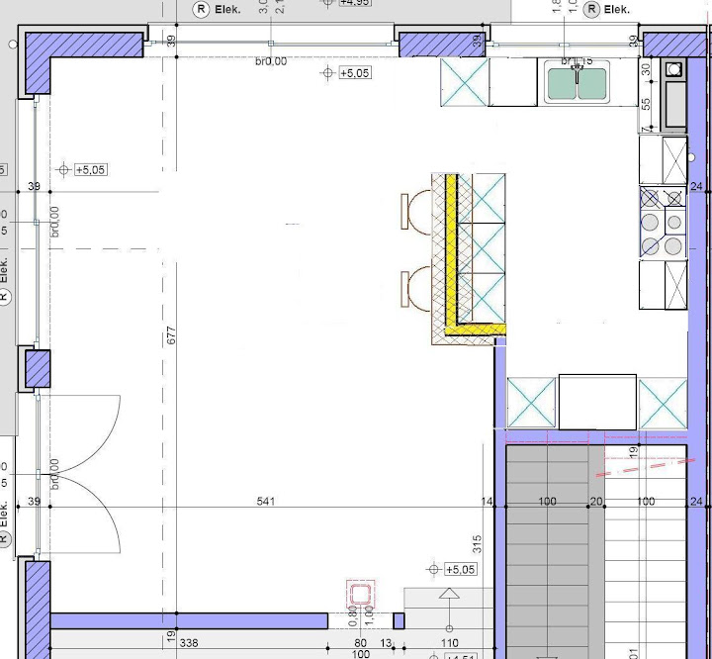The image size is (712, 659).
Task: Select the "80" door opening dimension
Action: tap(361, 642)
